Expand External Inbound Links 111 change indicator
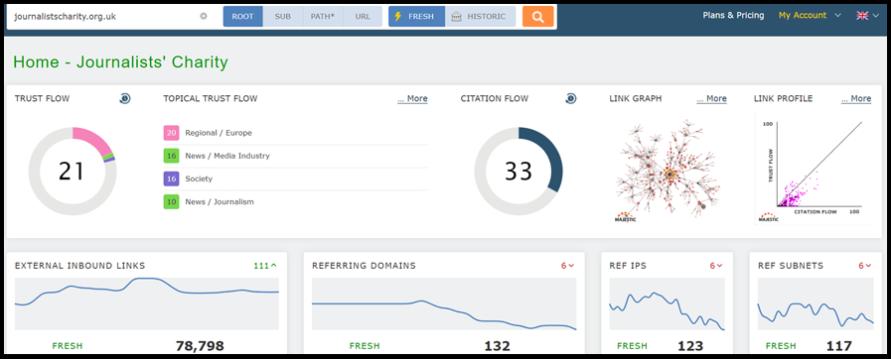 265,266
